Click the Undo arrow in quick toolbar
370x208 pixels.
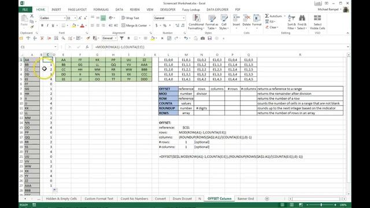coord(186,38)
